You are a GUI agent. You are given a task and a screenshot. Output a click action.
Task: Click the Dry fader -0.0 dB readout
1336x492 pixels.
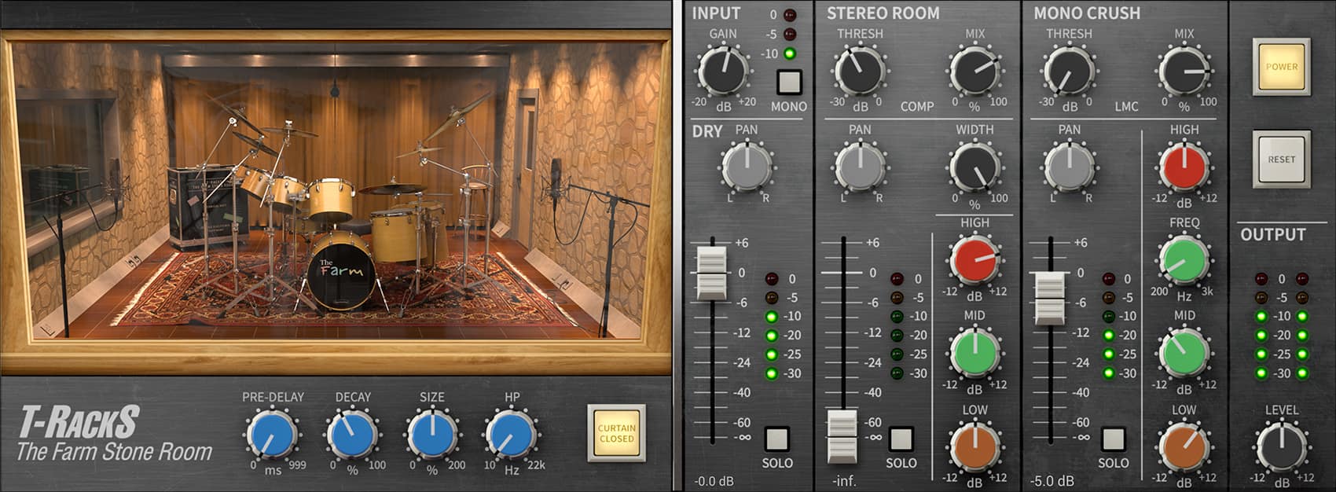714,481
